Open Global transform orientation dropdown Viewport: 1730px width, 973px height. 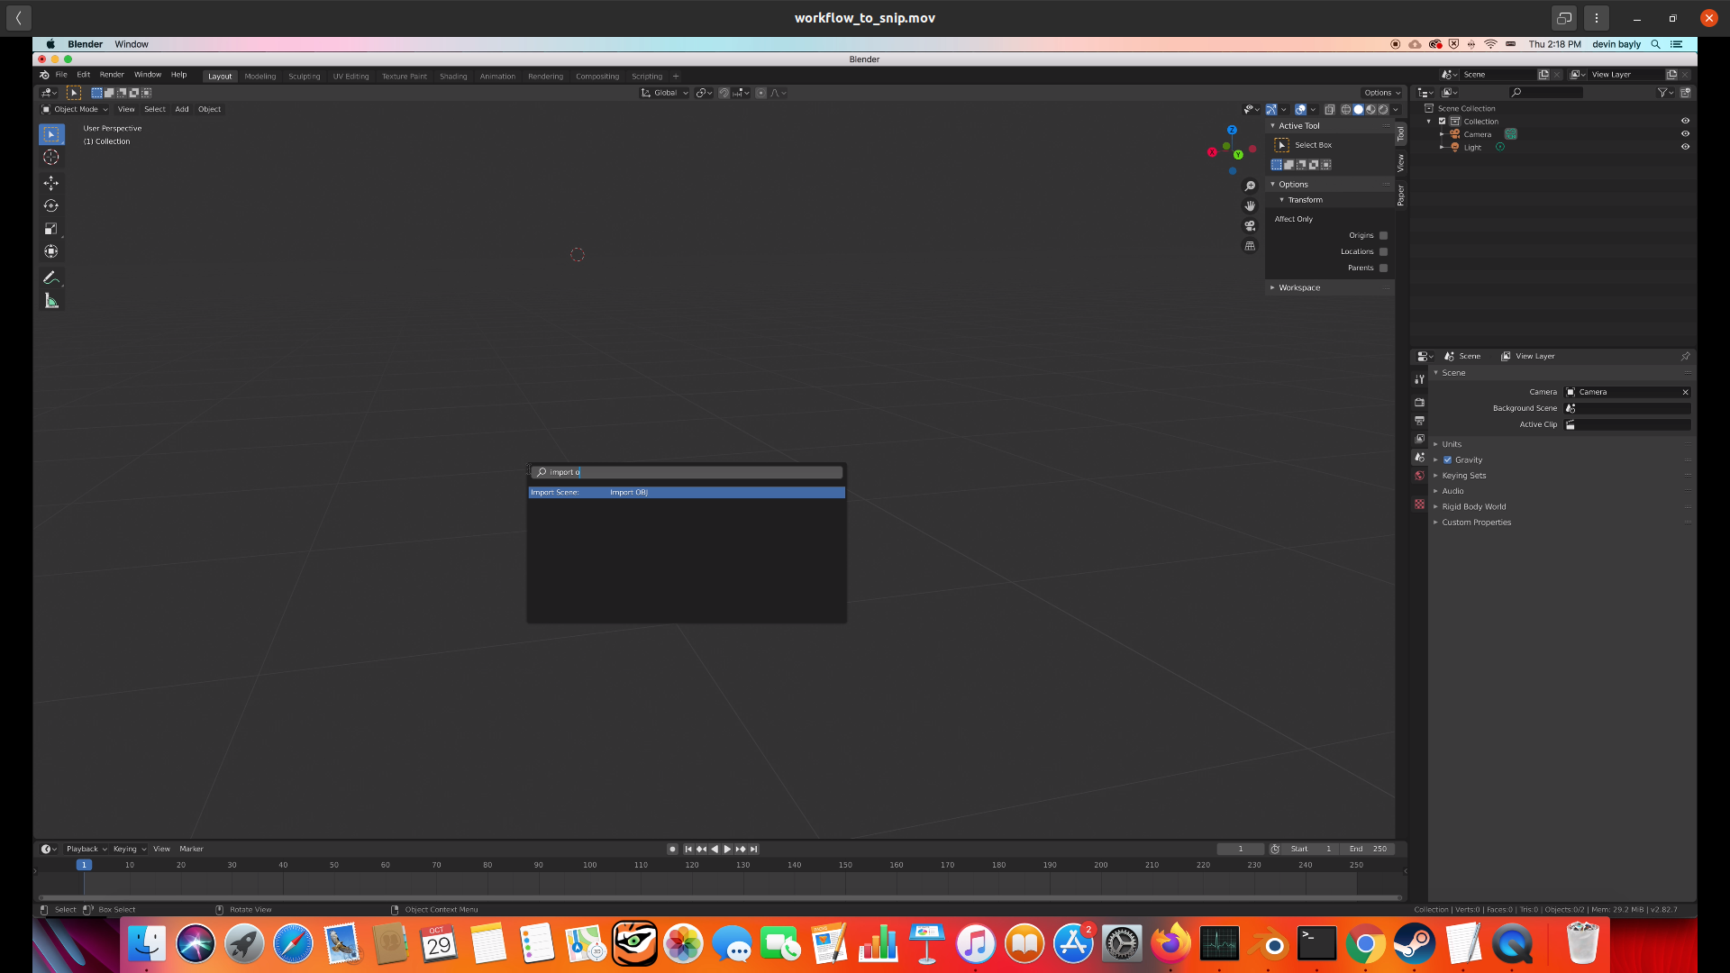tap(665, 93)
